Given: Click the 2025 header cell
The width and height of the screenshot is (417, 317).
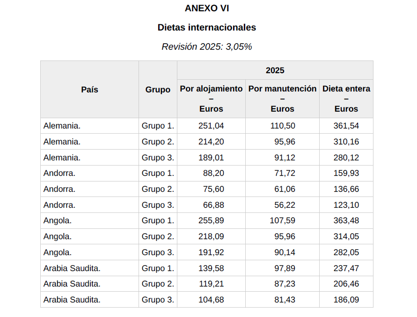Looking at the screenshot, I should (x=275, y=70).
